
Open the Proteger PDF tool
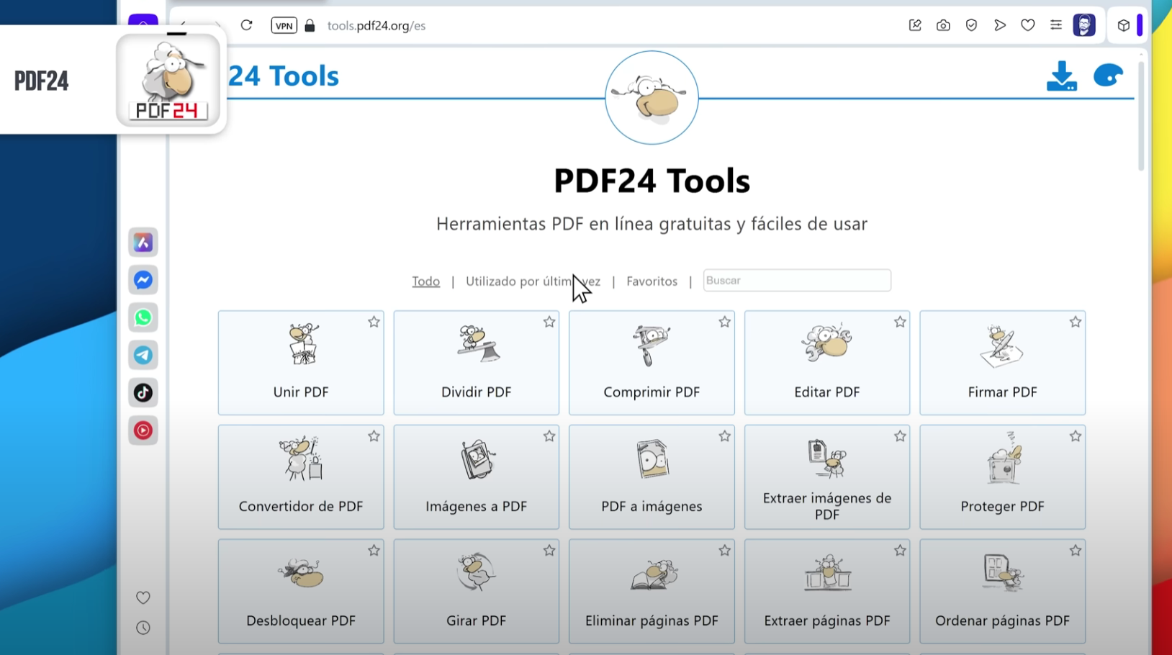(1001, 476)
